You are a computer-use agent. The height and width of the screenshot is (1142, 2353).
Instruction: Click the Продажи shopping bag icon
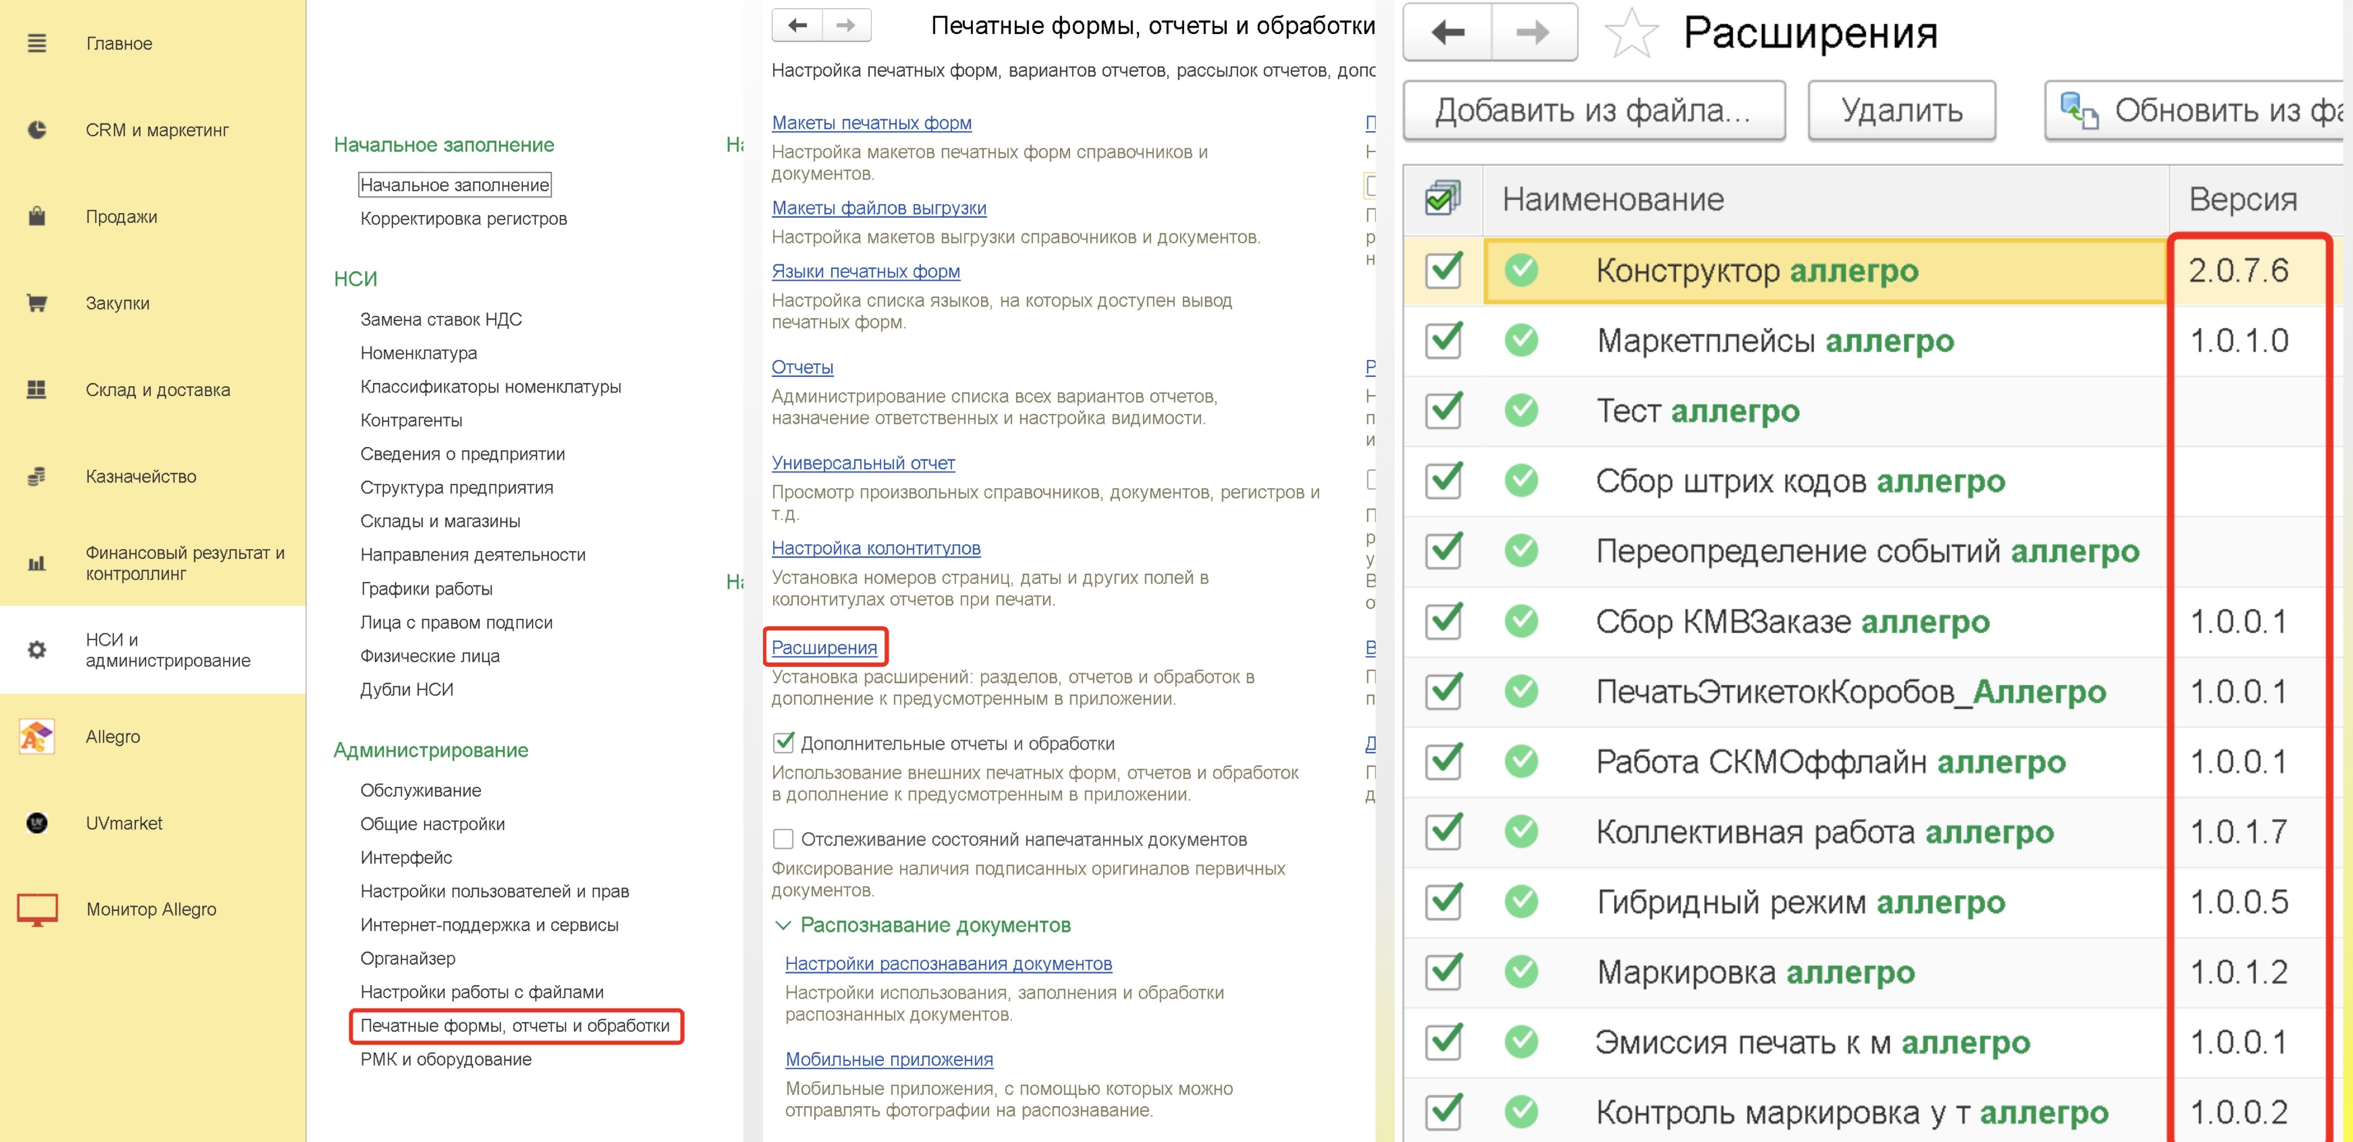coord(37,216)
